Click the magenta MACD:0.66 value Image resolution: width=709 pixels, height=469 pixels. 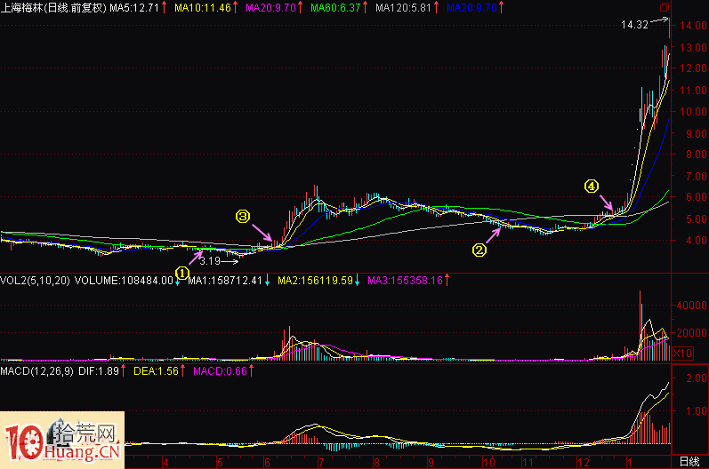tap(221, 371)
